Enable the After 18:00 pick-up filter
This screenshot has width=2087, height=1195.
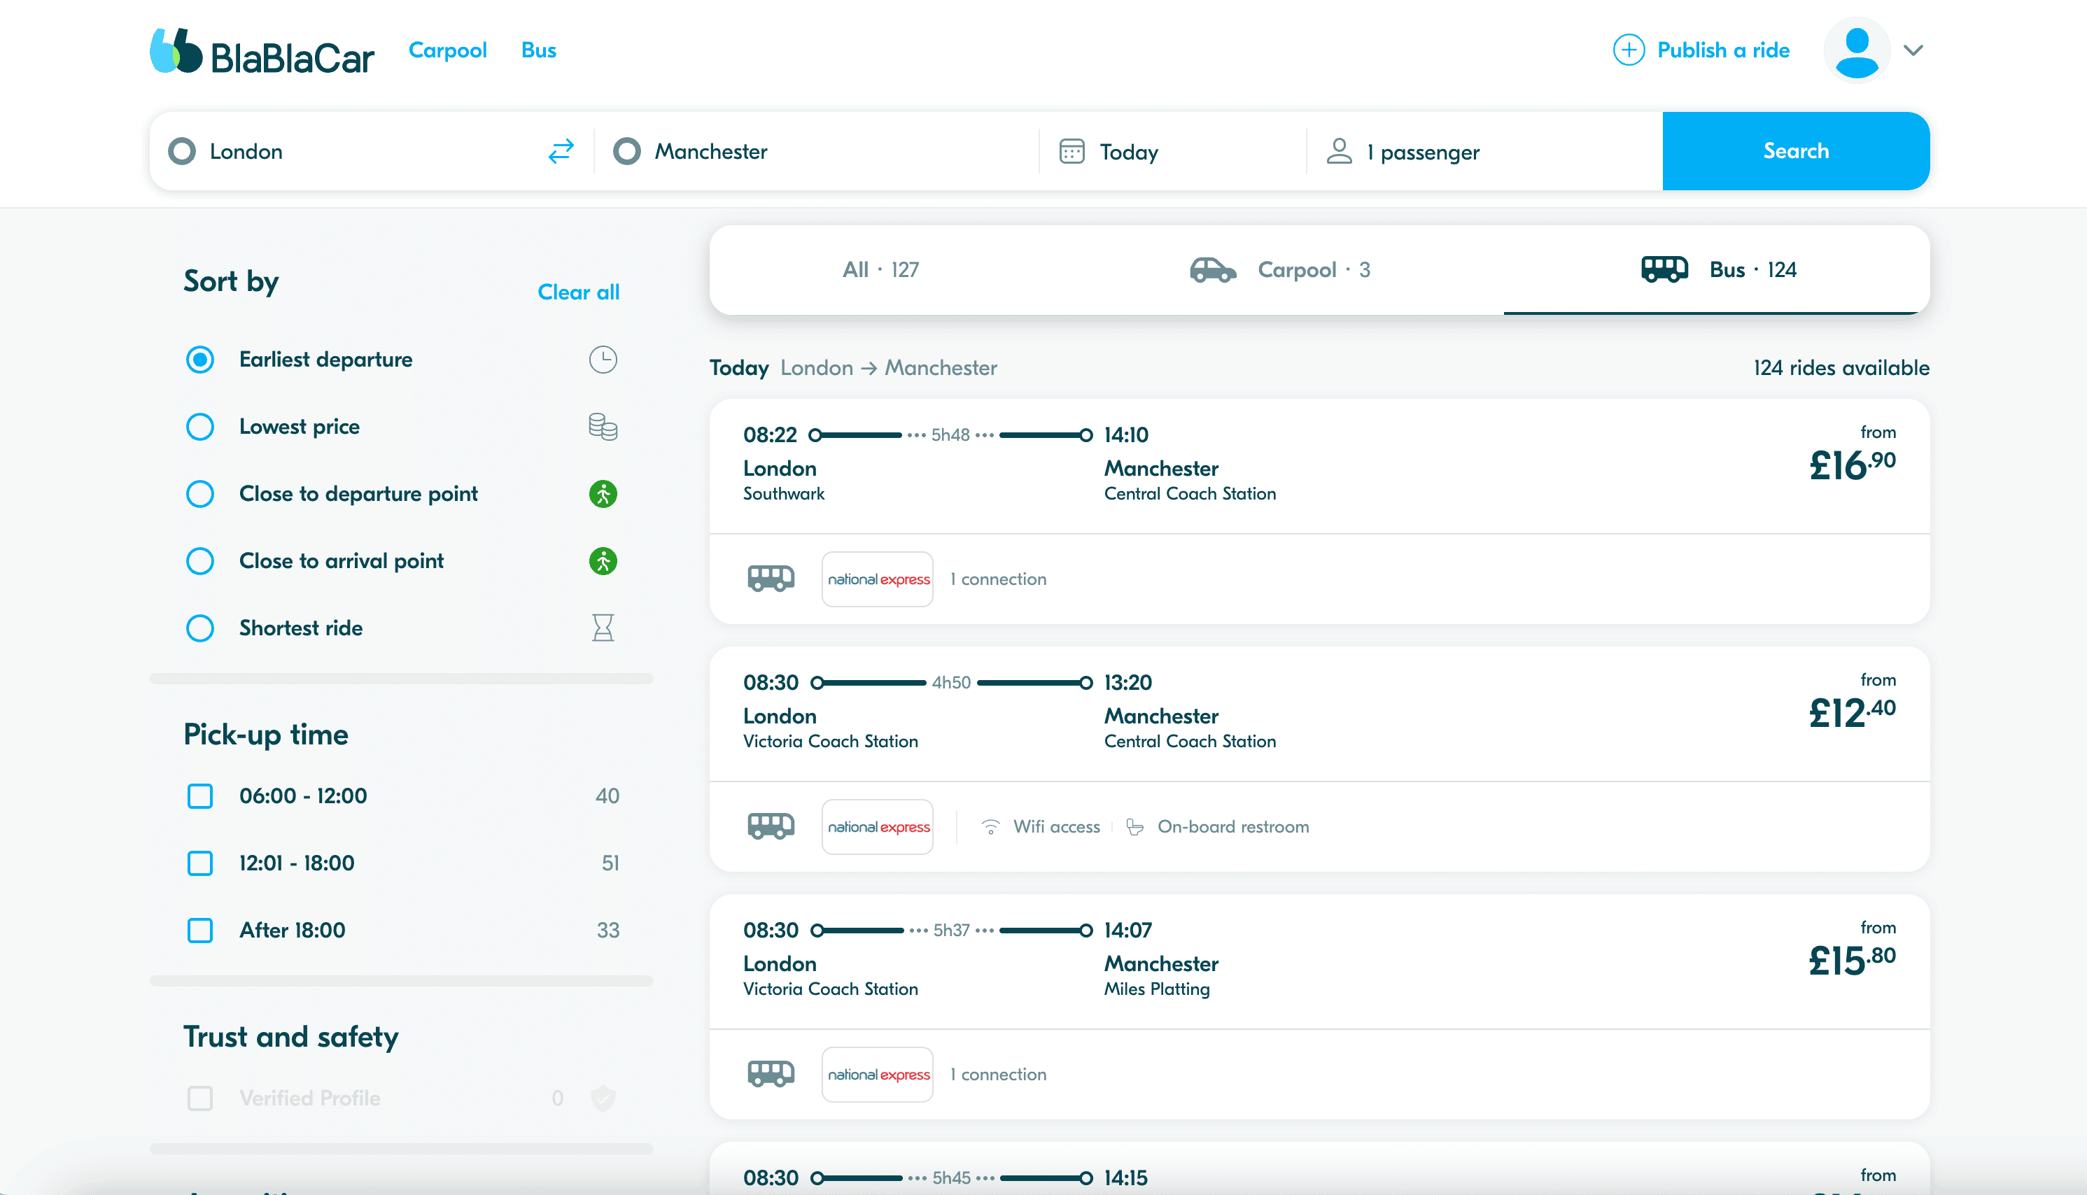pos(200,930)
